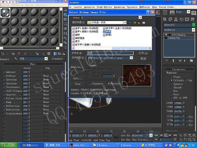This screenshot has width=197, height=148.
Task: Pick material from object eyedropper icon
Action: [16, 59]
